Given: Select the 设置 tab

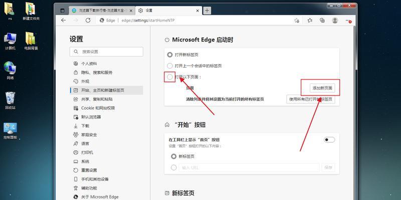Looking at the screenshot, I should 168,10.
